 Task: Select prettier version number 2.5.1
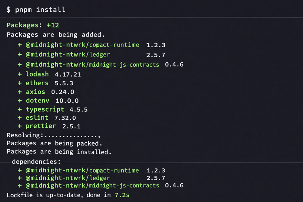tap(71, 126)
